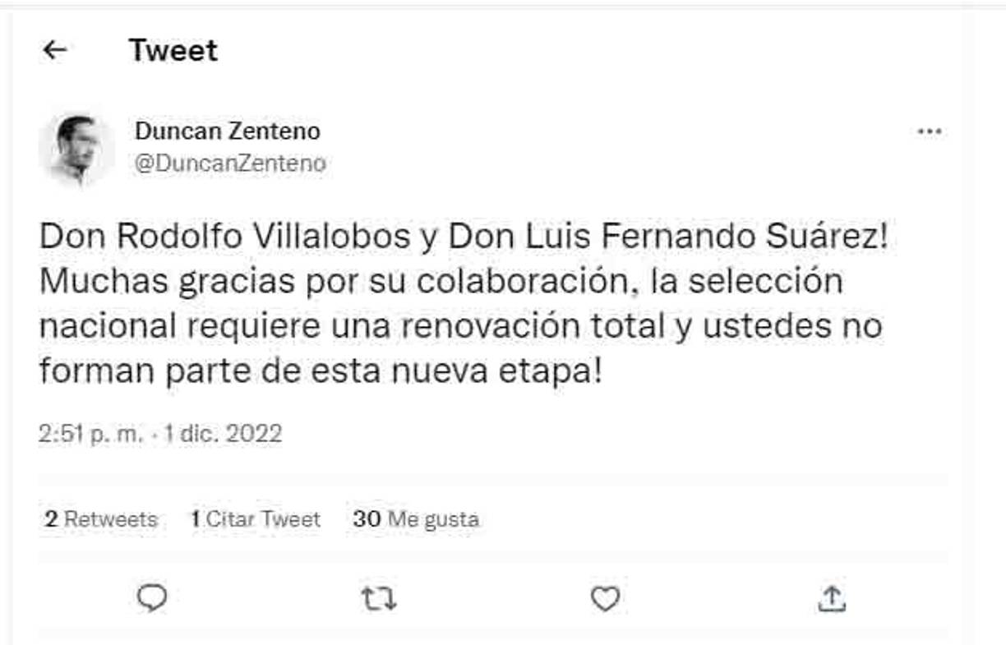Open Duncan Zenteno's profile picture
The width and height of the screenshot is (1006, 645).
[x=76, y=149]
